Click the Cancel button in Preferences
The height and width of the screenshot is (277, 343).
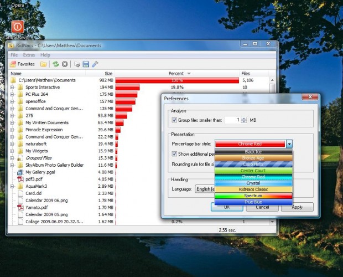coord(262,207)
